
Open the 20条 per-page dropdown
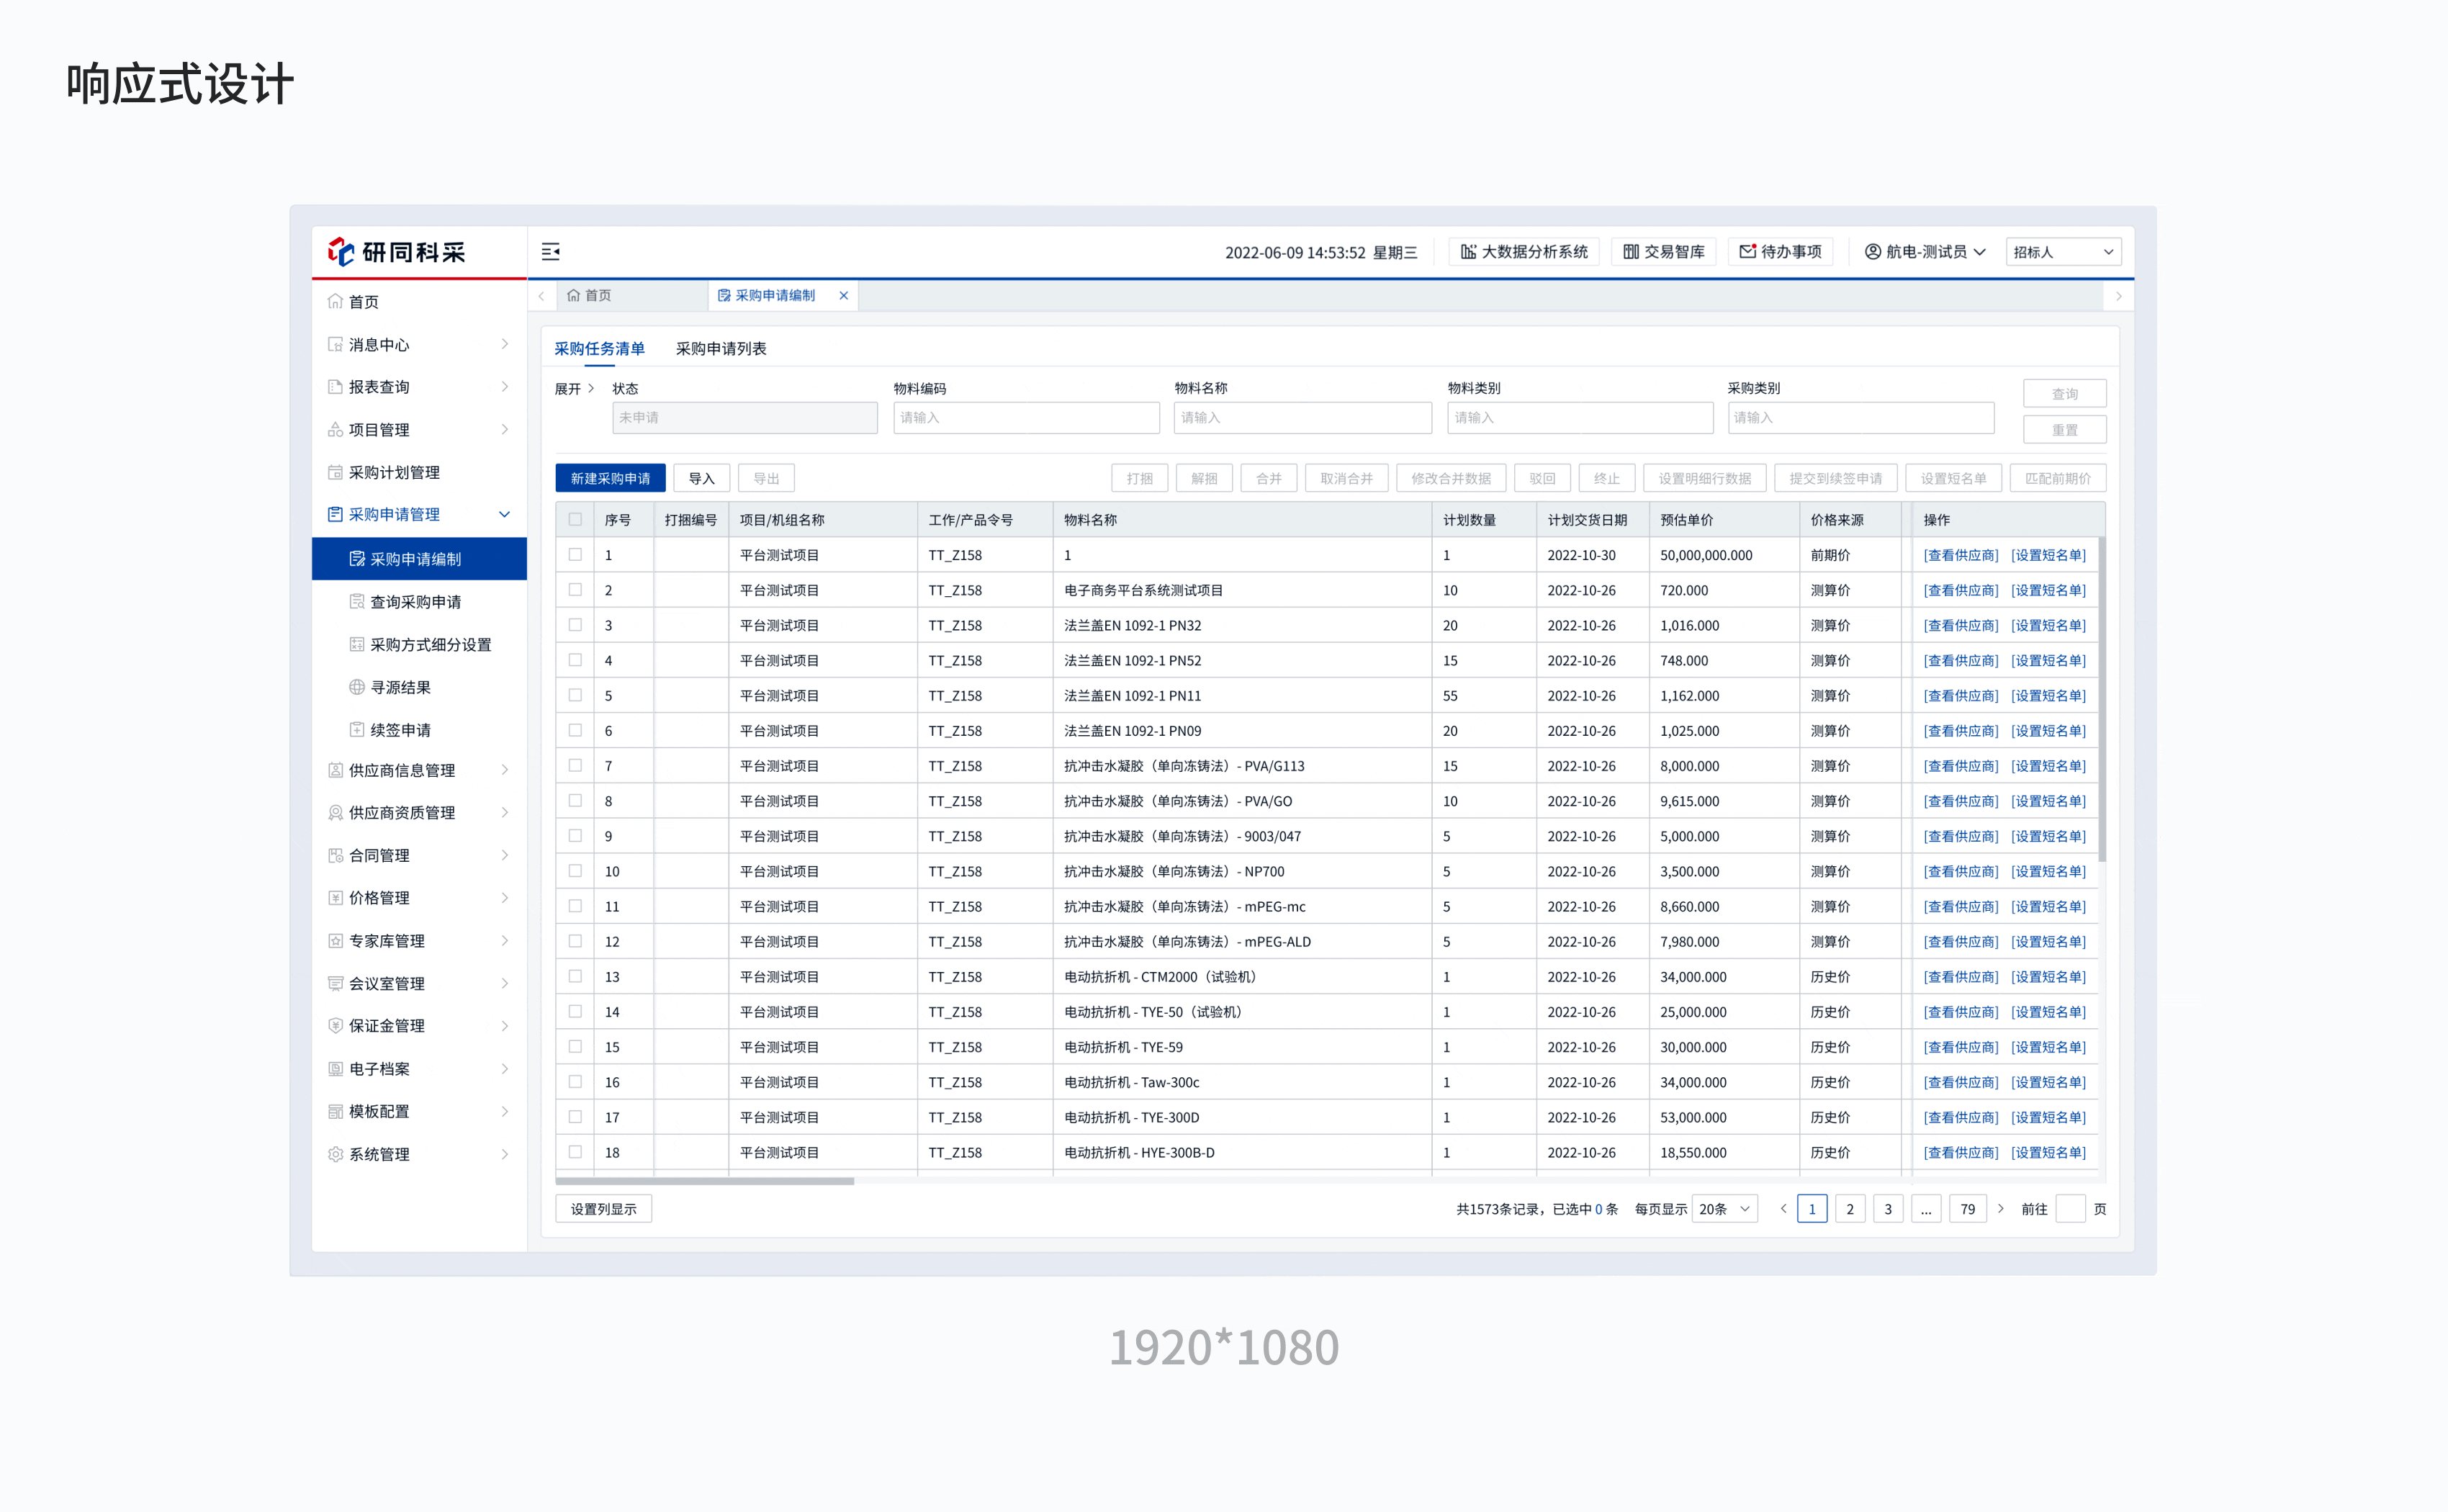click(x=1725, y=1209)
